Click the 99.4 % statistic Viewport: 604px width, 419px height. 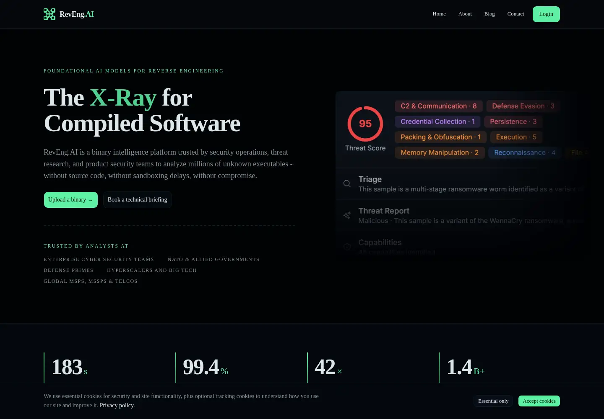click(206, 367)
